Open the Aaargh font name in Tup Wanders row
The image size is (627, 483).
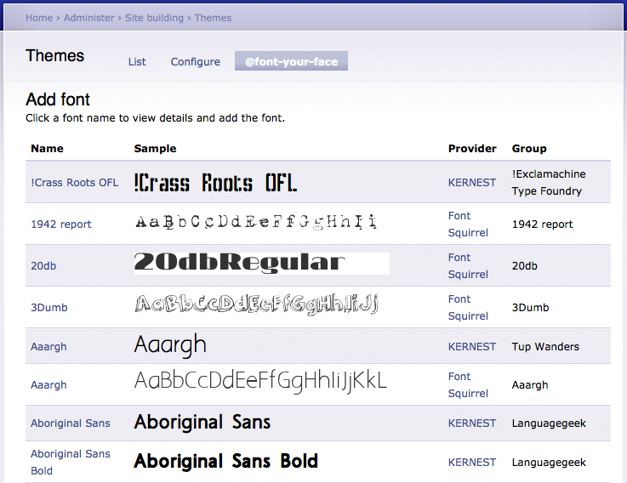tap(48, 347)
